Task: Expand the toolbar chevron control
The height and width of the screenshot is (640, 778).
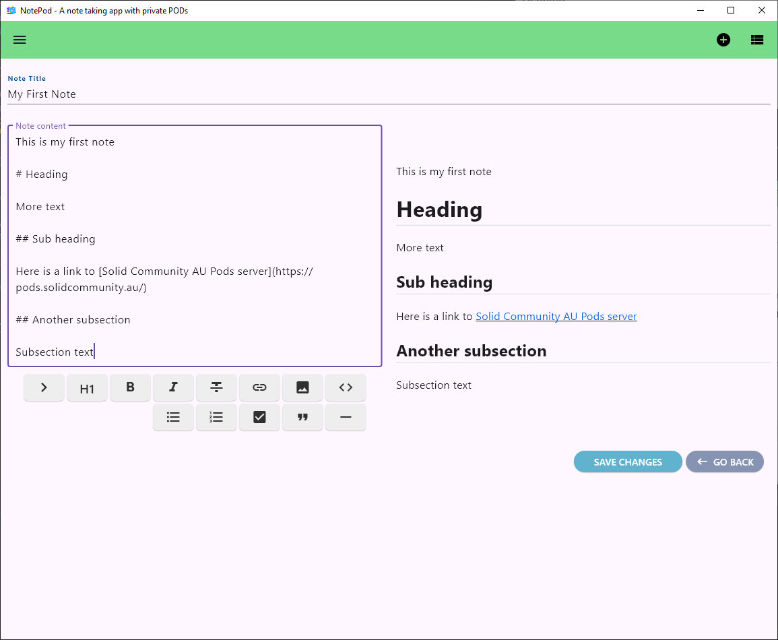Action: [x=44, y=387]
